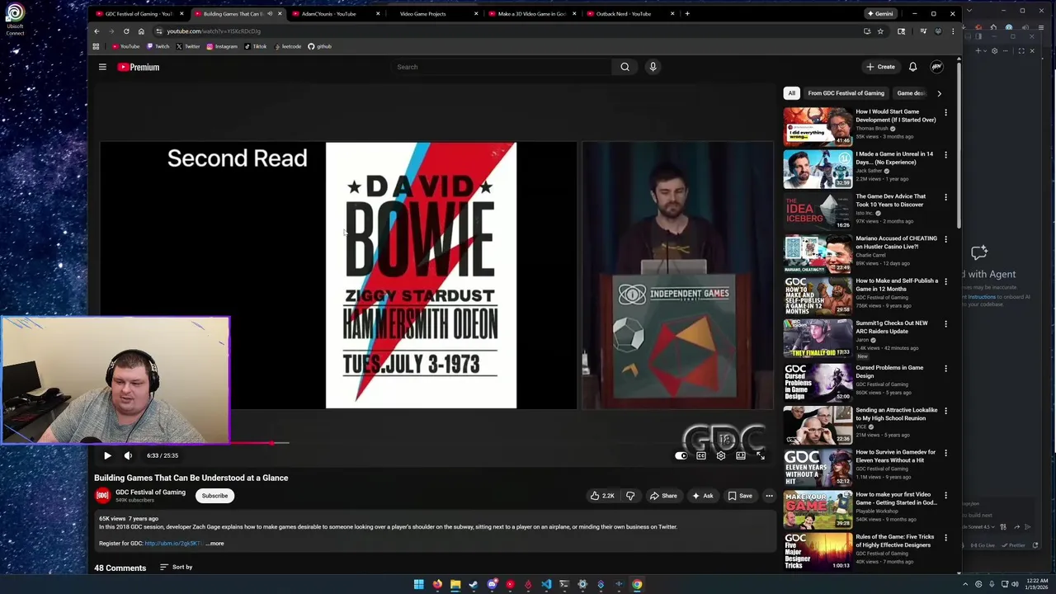The height and width of the screenshot is (594, 1056).
Task: Subscribe to GDC Festival of Gaming
Action: tap(214, 496)
